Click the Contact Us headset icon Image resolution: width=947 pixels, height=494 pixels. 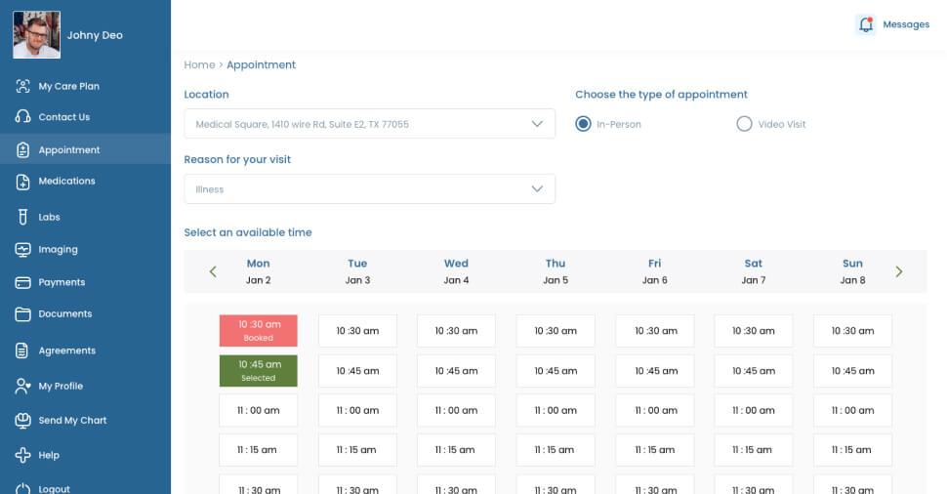pyautogui.click(x=22, y=117)
